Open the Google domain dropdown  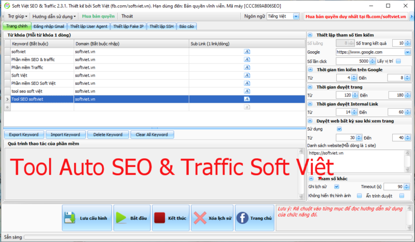407,52
